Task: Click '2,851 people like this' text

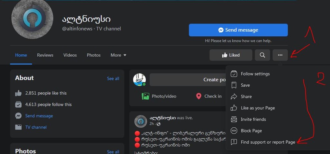Action: pos(46,93)
